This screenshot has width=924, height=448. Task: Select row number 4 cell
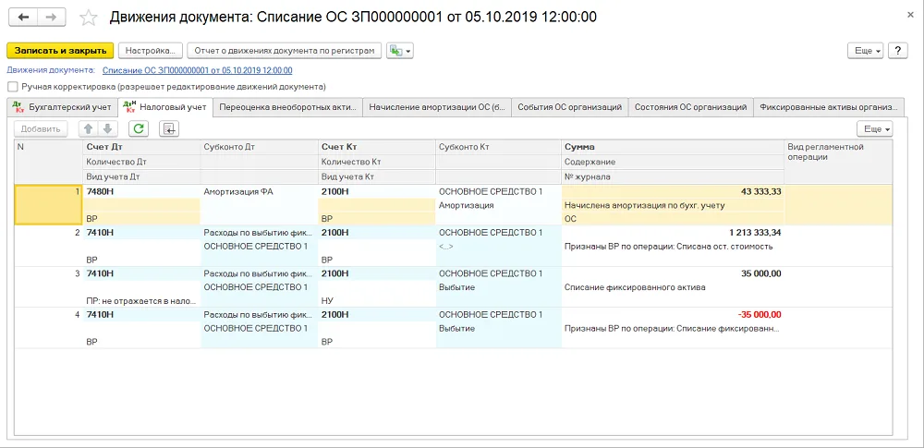(x=48, y=327)
